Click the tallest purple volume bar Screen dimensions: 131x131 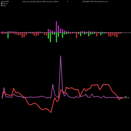pyautogui.click(x=56, y=27)
